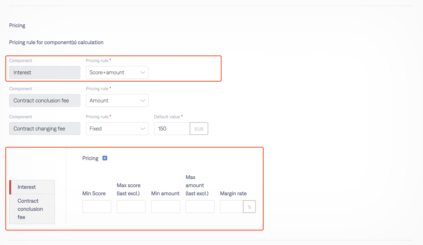
Task: Click the Pricing rule for component(s) calculation heading
Action: click(56, 42)
